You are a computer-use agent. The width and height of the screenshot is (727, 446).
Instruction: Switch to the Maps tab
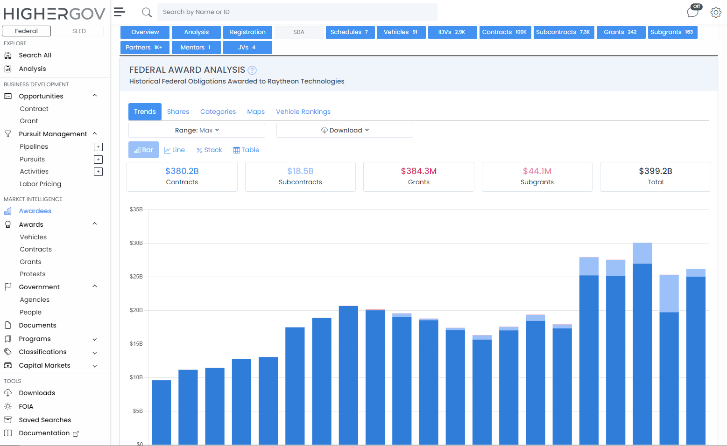click(256, 111)
